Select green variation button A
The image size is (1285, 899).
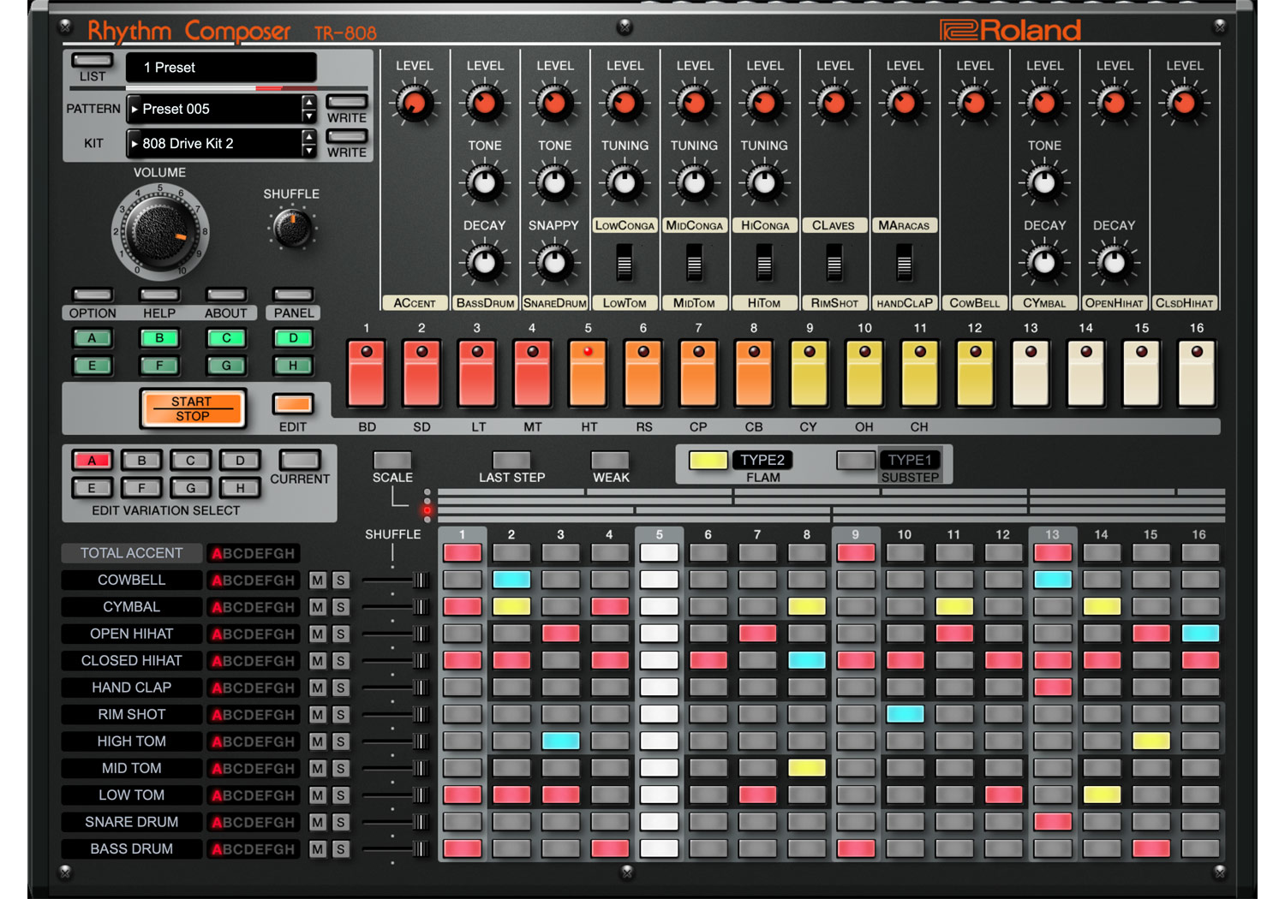coord(93,338)
